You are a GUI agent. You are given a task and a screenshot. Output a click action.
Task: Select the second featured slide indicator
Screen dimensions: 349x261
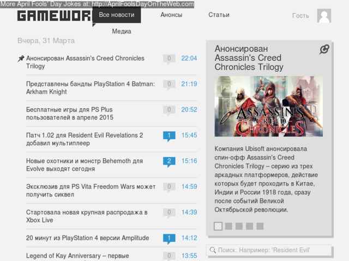pos(228,226)
